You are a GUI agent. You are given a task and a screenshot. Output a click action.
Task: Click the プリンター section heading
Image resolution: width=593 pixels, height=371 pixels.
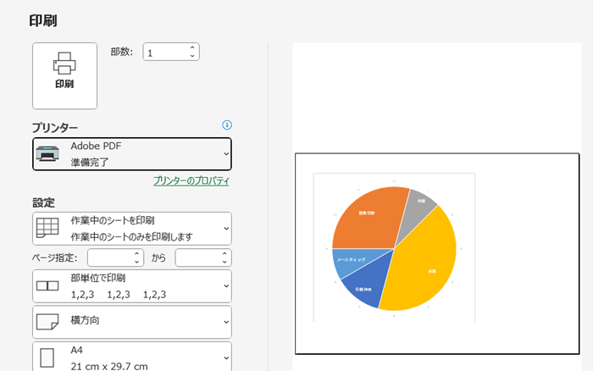click(x=55, y=128)
